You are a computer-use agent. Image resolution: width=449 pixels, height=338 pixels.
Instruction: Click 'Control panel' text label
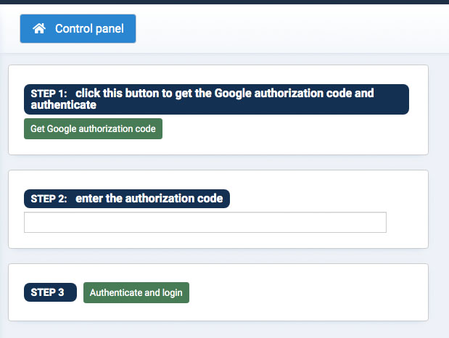(x=89, y=29)
